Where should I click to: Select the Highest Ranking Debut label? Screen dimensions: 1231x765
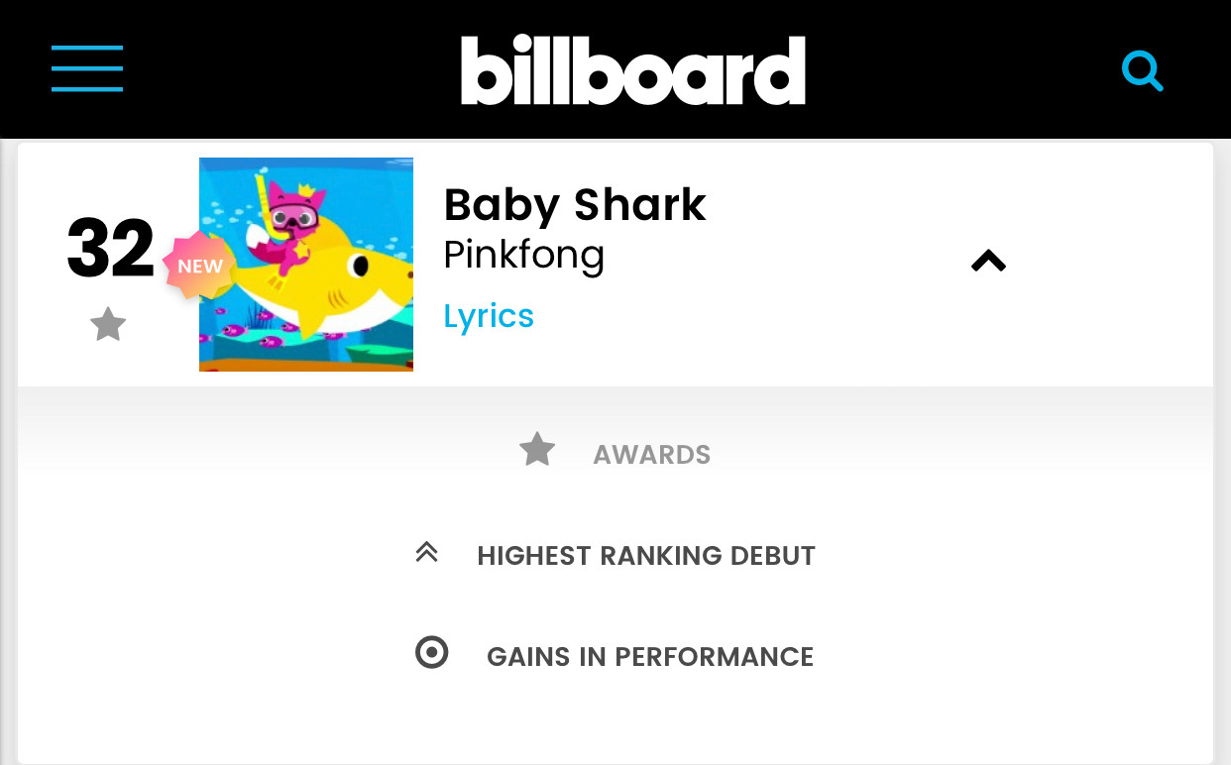(646, 556)
